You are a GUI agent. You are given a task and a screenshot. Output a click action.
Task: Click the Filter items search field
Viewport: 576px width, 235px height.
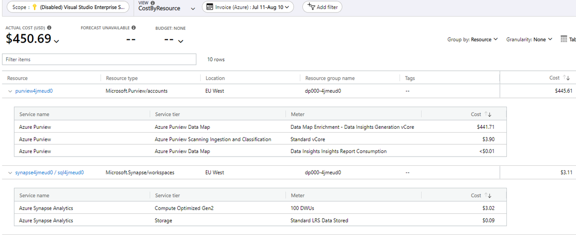99,59
